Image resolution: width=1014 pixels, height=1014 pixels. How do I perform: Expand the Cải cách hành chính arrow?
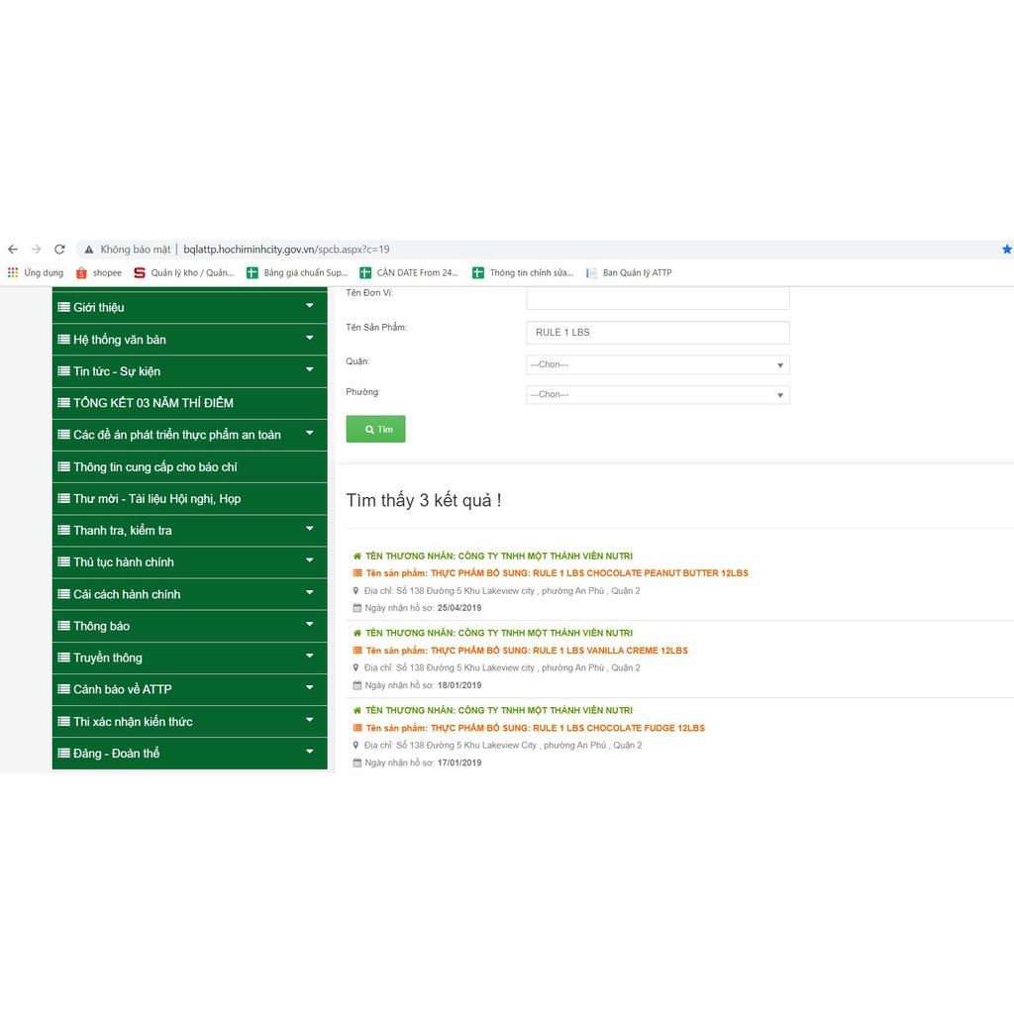pyautogui.click(x=309, y=592)
